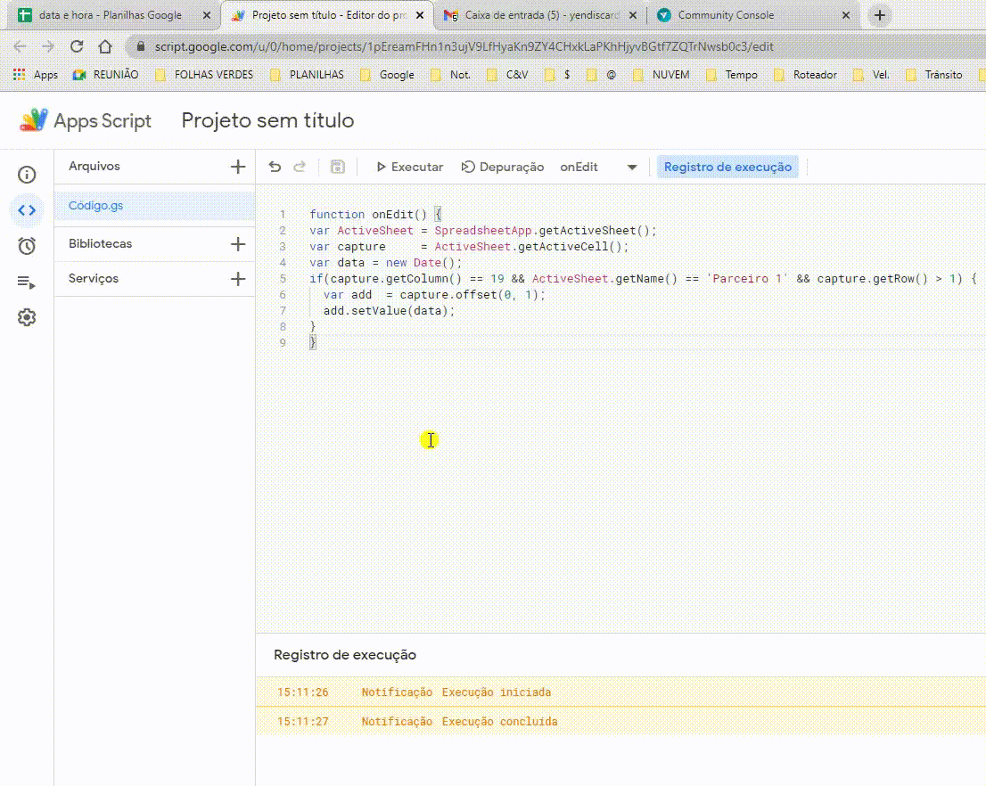Start debugging with Depuração button
Screen dimensions: 986x786
[x=502, y=167]
